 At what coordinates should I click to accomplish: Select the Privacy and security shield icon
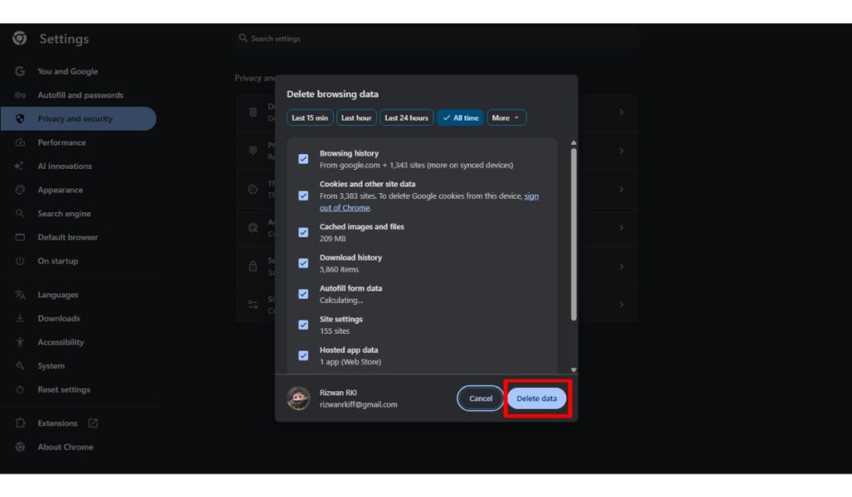20,118
